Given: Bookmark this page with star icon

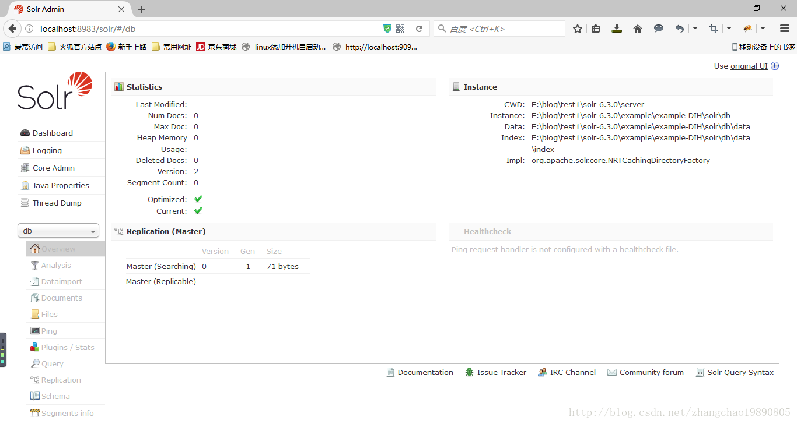Looking at the screenshot, I should 578,29.
